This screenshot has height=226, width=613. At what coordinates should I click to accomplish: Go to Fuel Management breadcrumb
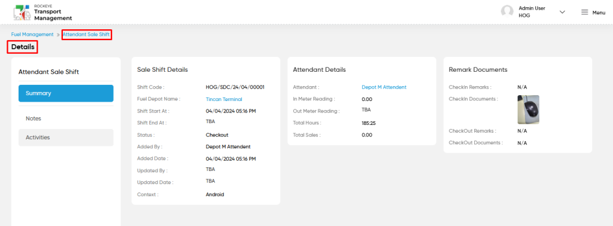(x=32, y=34)
